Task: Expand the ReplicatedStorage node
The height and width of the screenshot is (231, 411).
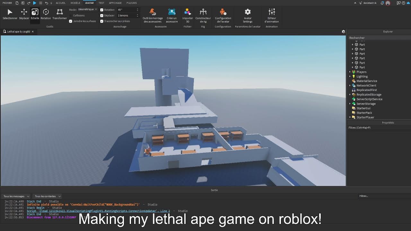Action: pyautogui.click(x=350, y=95)
